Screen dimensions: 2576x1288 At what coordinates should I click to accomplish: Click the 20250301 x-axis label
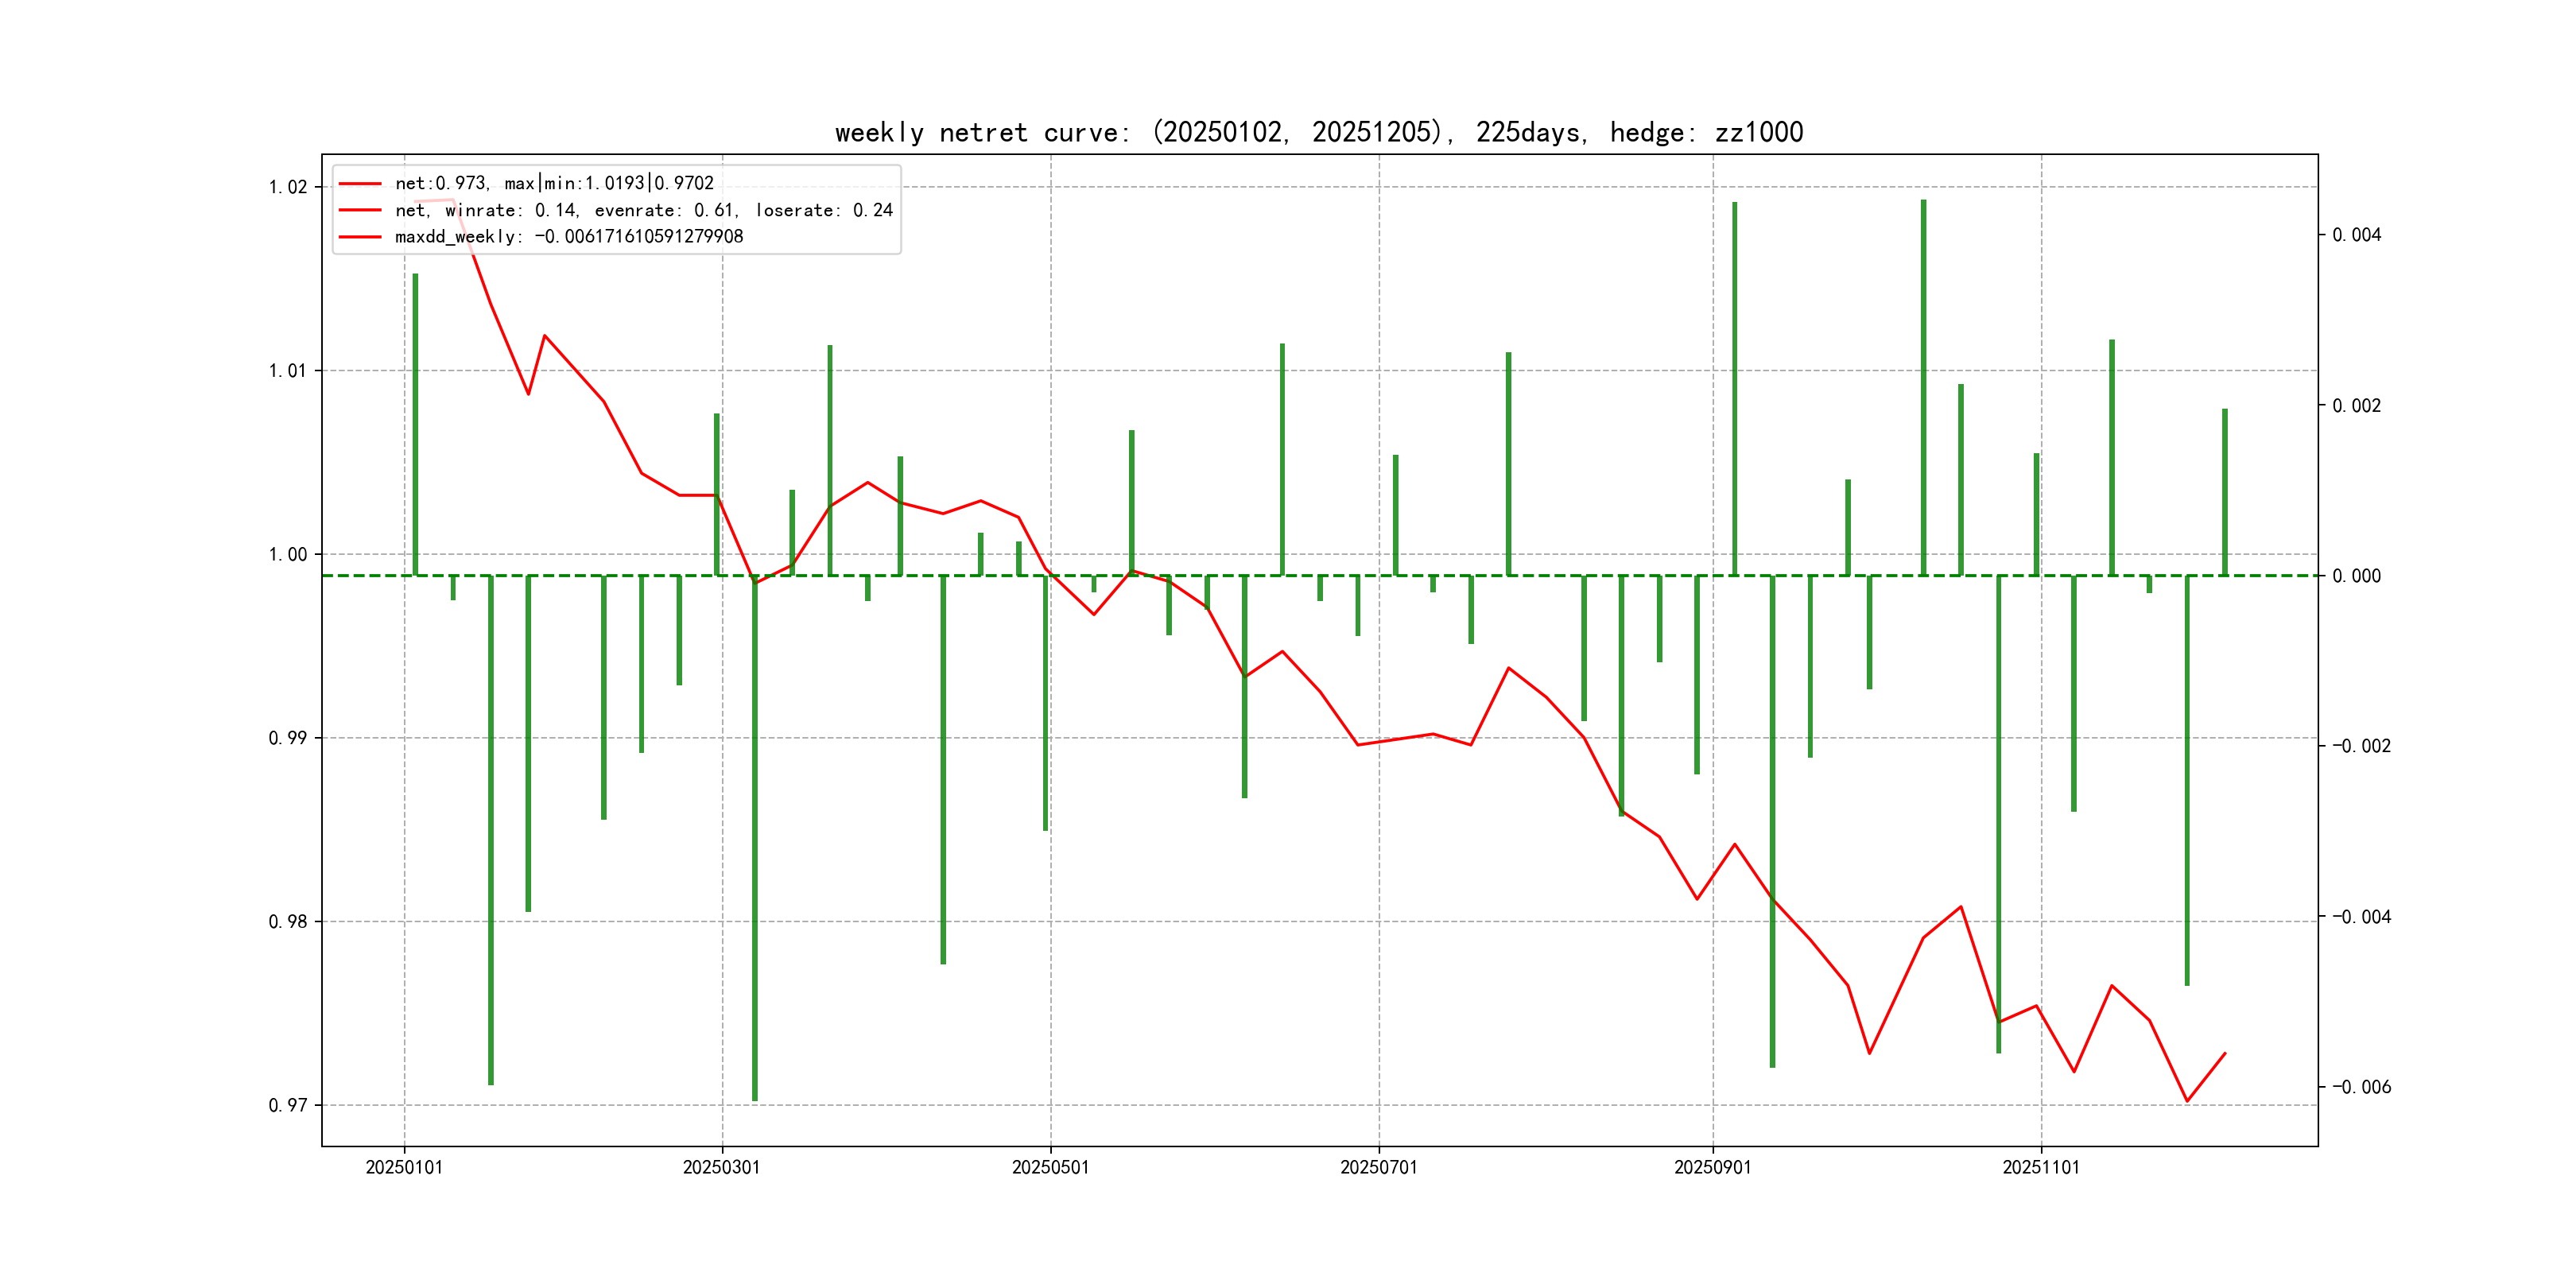(x=721, y=1167)
